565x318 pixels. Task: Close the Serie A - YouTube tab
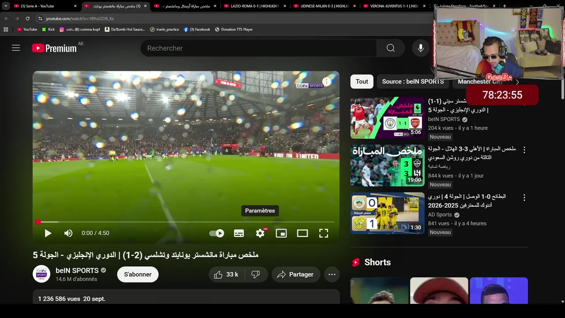click(75, 6)
